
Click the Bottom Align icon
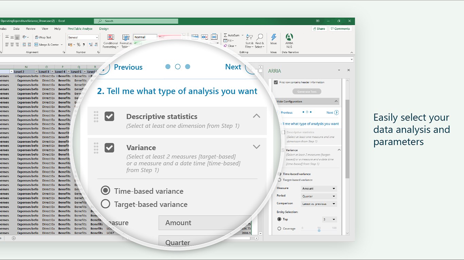[17, 37]
